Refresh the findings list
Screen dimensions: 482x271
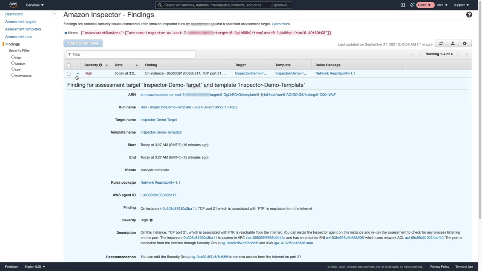[441, 44]
